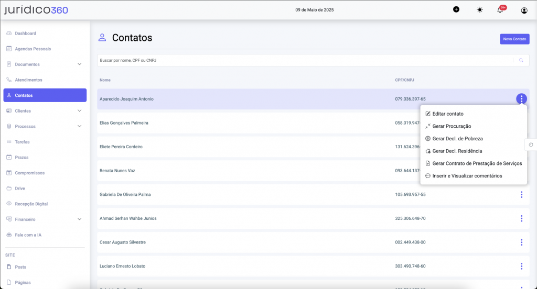Image resolution: width=537 pixels, height=289 pixels.
Task: Click the Prazos sidebar icon
Action: [x=9, y=157]
